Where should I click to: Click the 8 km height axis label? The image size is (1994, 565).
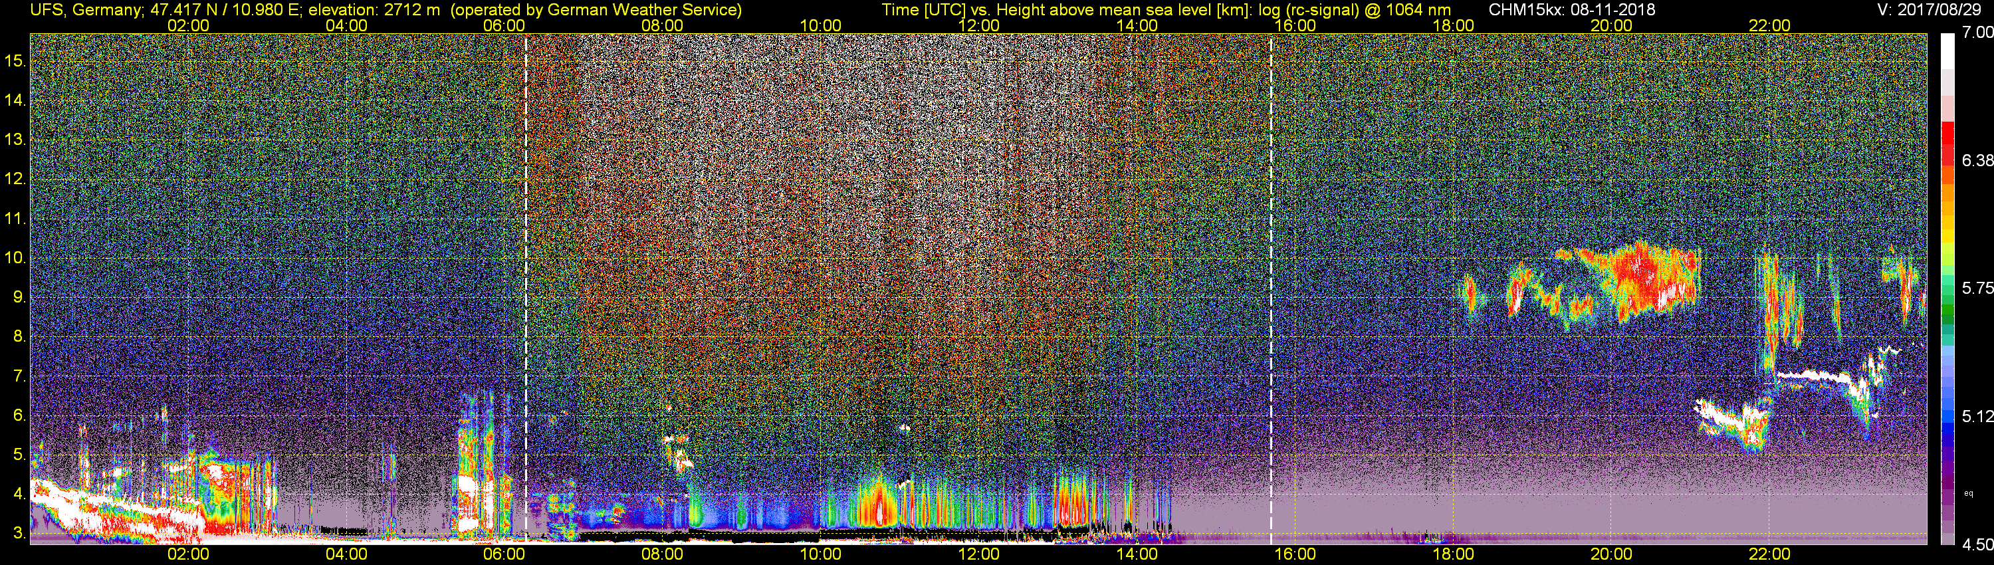click(x=19, y=337)
